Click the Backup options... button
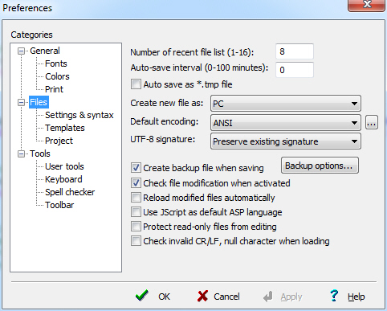 [320, 166]
